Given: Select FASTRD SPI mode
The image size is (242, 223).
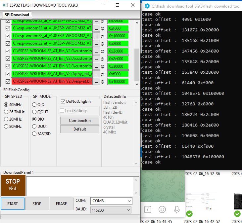Looking at the screenshot, I should 34,134.
